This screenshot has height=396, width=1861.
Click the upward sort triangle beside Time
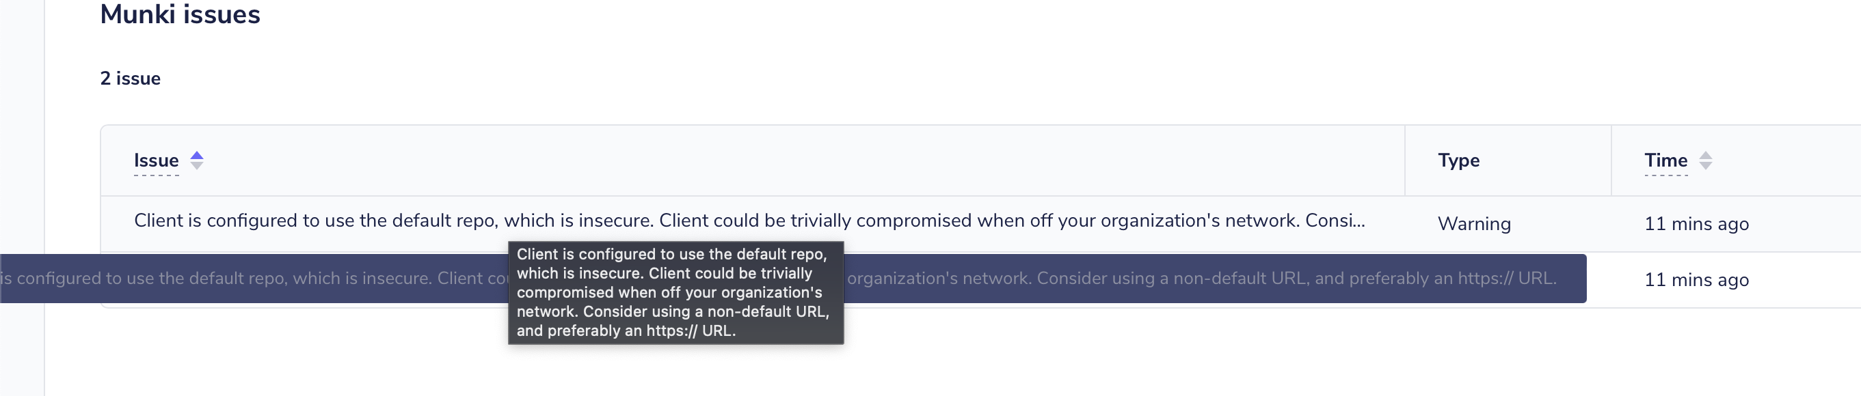coord(1706,155)
